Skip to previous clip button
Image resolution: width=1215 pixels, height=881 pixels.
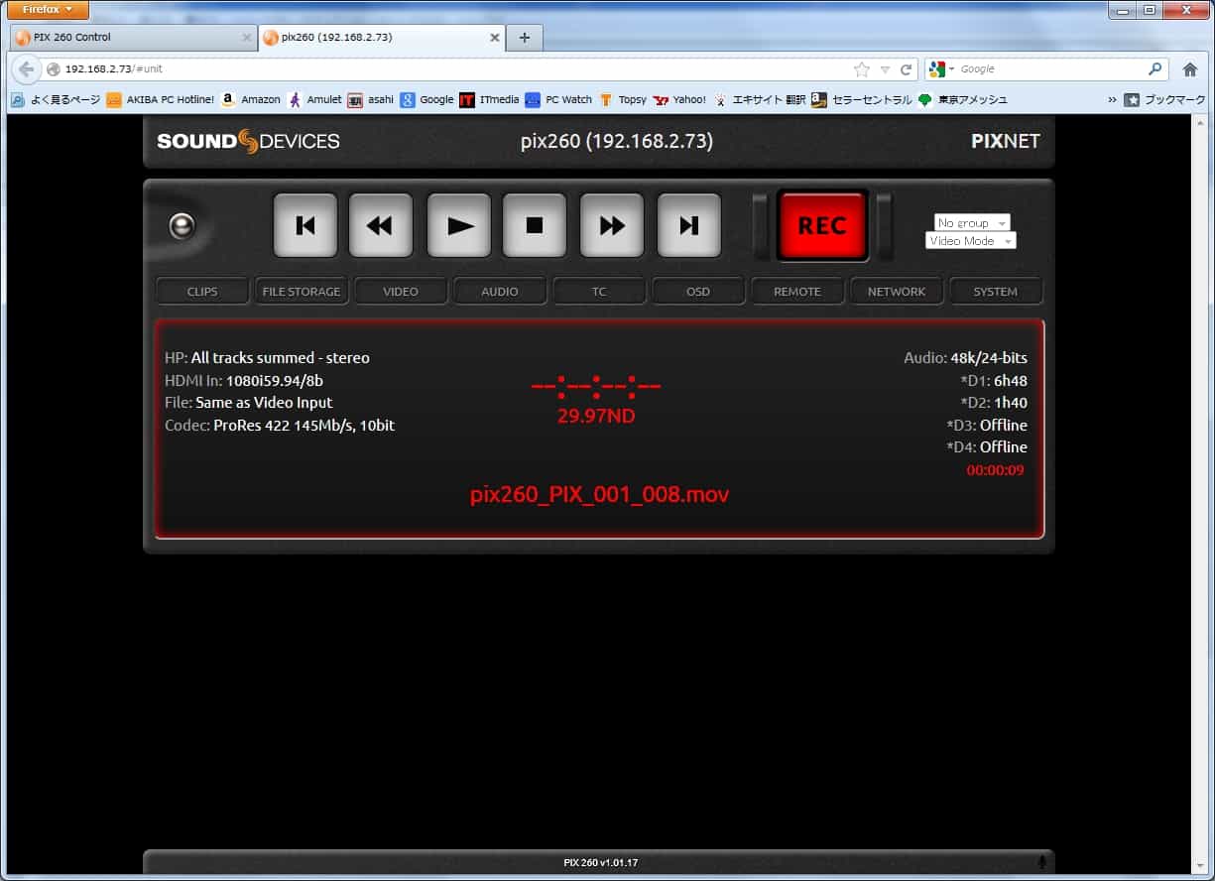click(305, 225)
